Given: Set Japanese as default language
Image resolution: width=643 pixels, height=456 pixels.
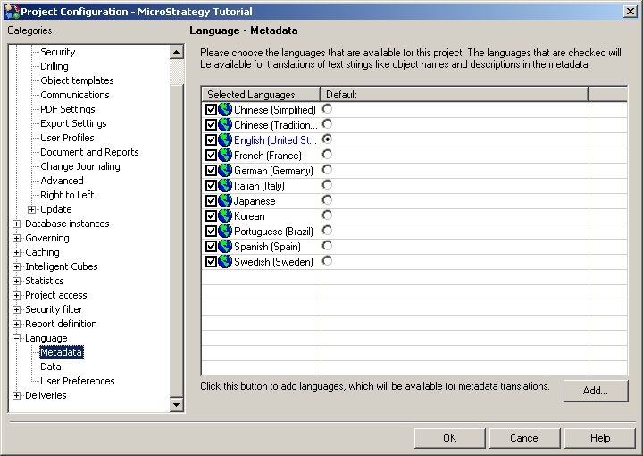Looking at the screenshot, I should (327, 200).
